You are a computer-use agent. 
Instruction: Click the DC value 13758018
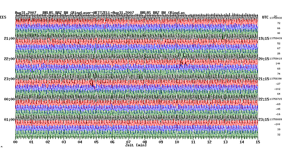276,59
